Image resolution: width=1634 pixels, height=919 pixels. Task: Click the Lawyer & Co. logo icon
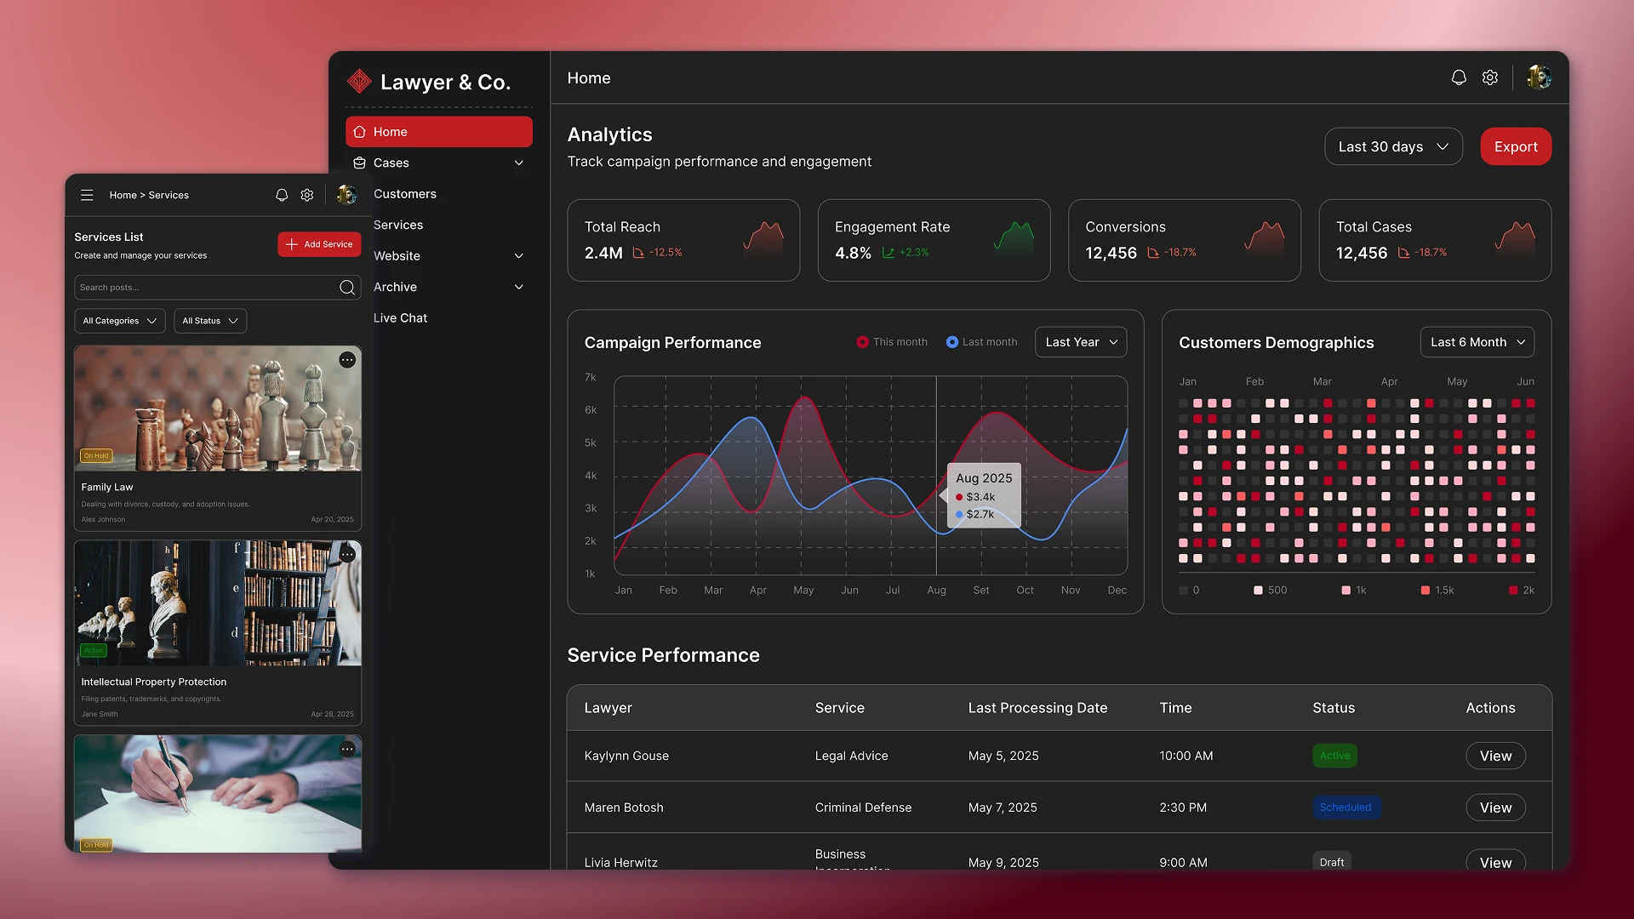point(359,82)
